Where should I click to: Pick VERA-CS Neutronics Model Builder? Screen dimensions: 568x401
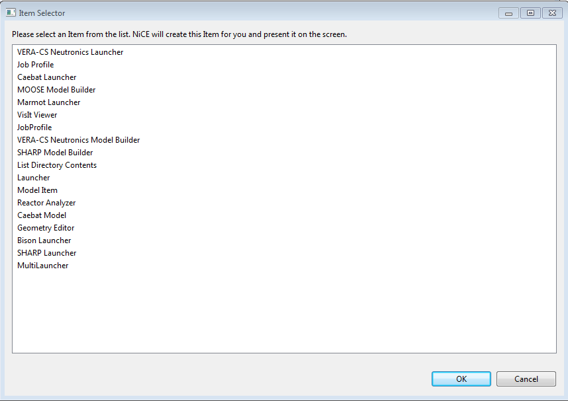pos(79,140)
